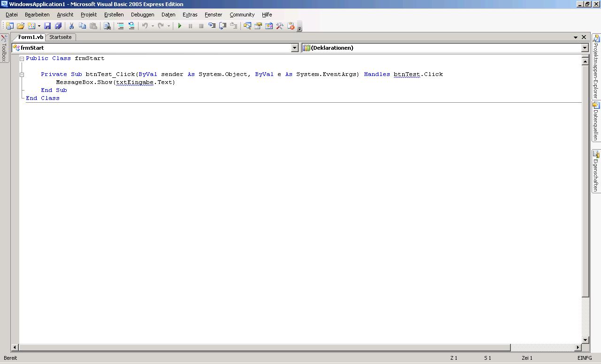
Task: Click the Redo arrow icon
Action: coord(161,26)
